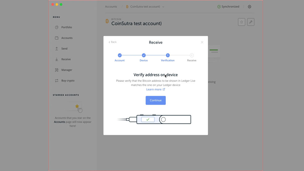Select the Receive step circle in stepper

click(x=192, y=55)
